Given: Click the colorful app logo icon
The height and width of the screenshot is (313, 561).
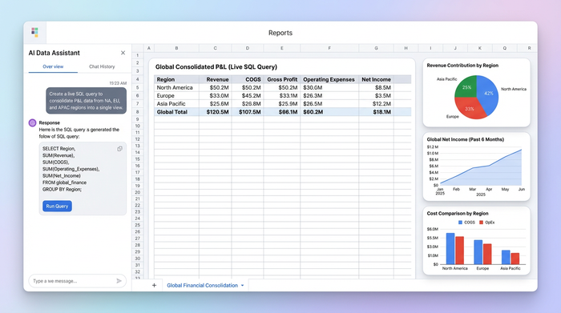Looking at the screenshot, I should pos(34,32).
